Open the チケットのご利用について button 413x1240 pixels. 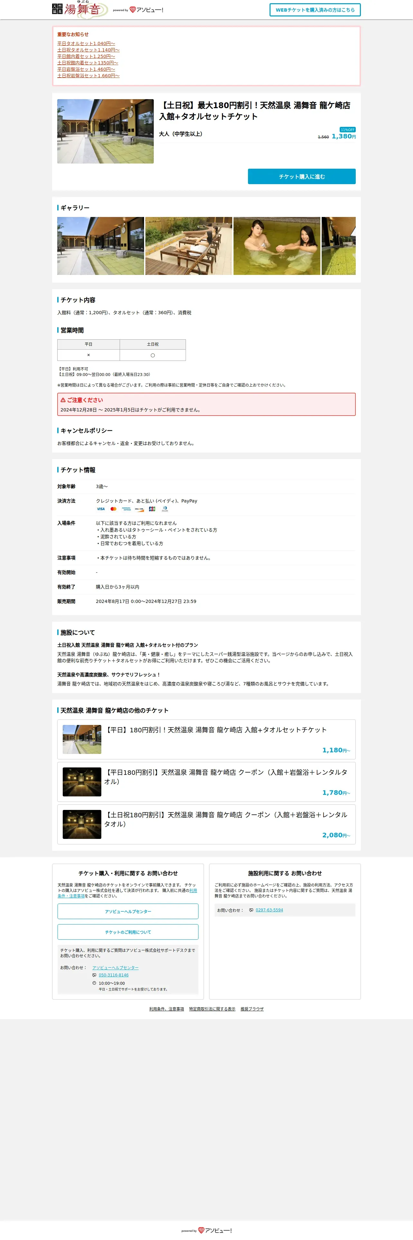(x=128, y=932)
